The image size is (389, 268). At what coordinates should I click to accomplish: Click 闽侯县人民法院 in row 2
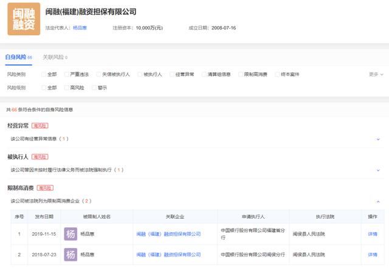(309, 255)
